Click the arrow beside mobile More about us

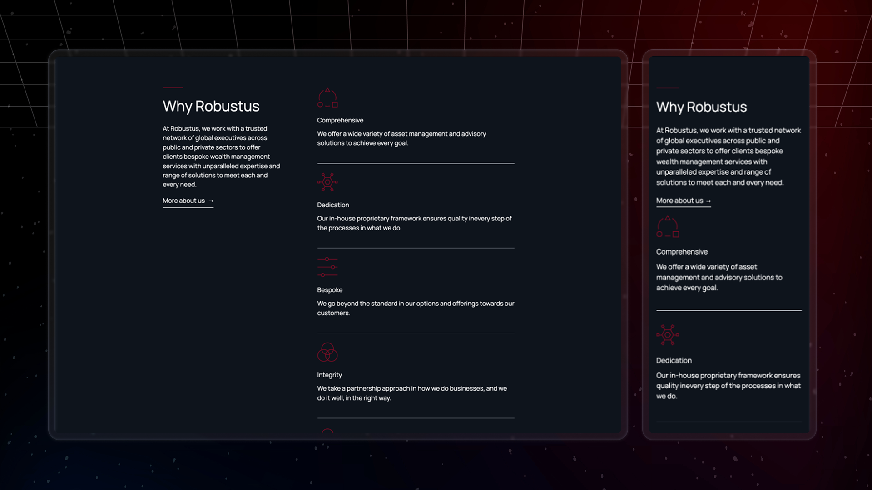[708, 201]
